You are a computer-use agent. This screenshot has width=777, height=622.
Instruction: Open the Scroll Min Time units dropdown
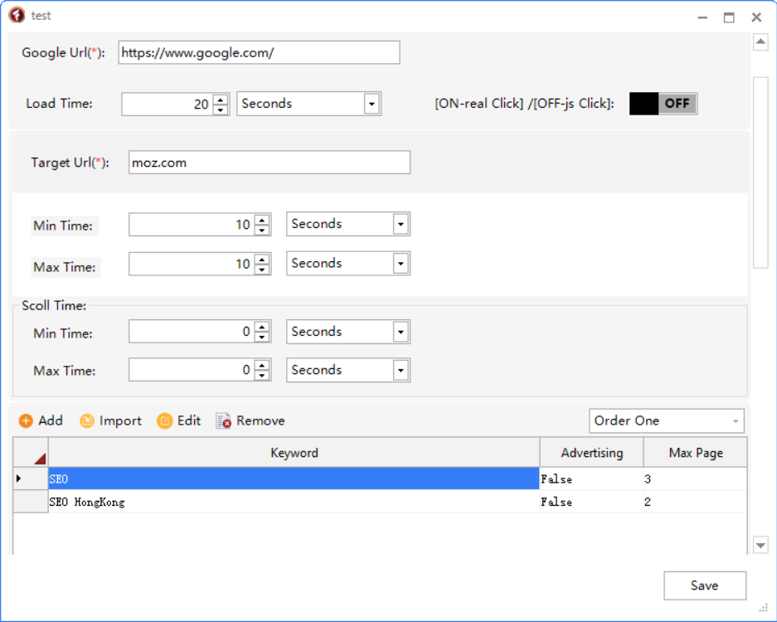tap(401, 332)
